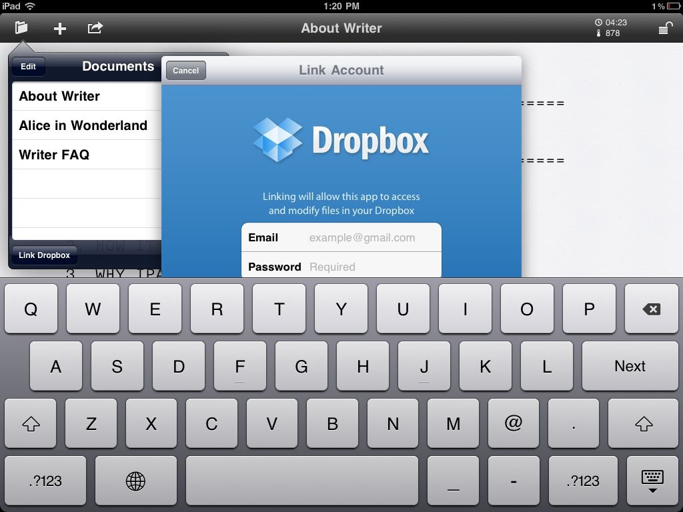
Task: Tap the M key
Action: point(453,423)
